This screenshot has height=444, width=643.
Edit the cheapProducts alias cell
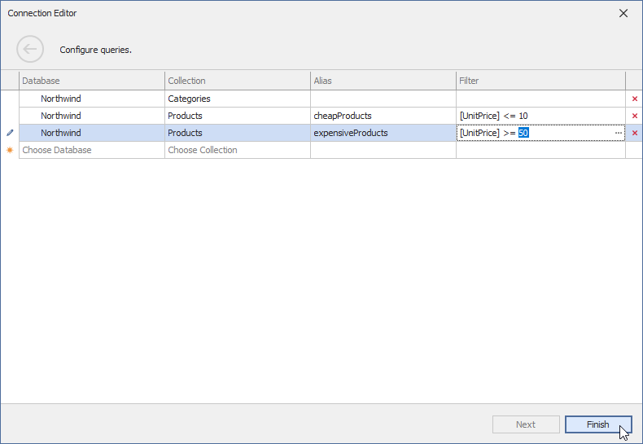tap(383, 116)
